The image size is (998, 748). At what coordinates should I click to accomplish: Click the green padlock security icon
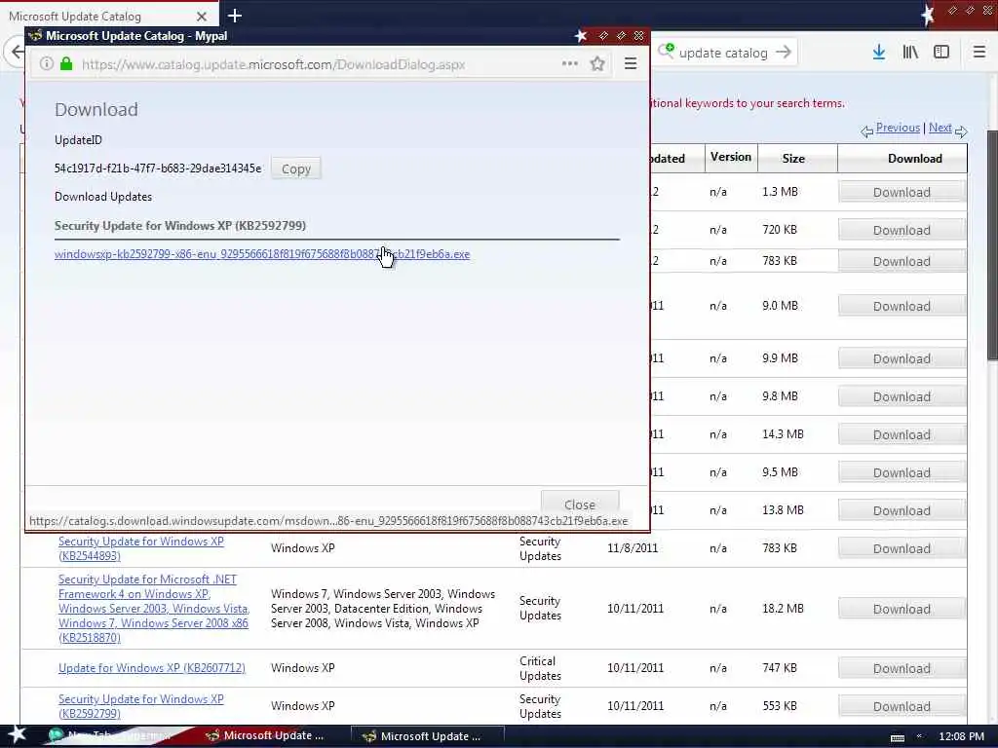66,63
